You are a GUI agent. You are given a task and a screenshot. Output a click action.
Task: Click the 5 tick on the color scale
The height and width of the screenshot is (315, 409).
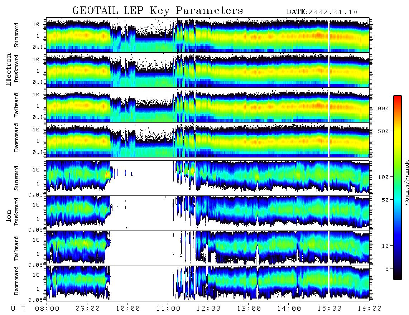click(x=387, y=268)
